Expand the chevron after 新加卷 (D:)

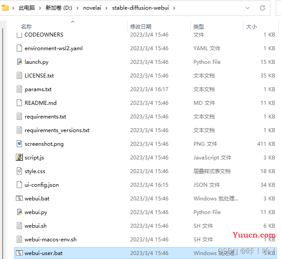coord(77,8)
